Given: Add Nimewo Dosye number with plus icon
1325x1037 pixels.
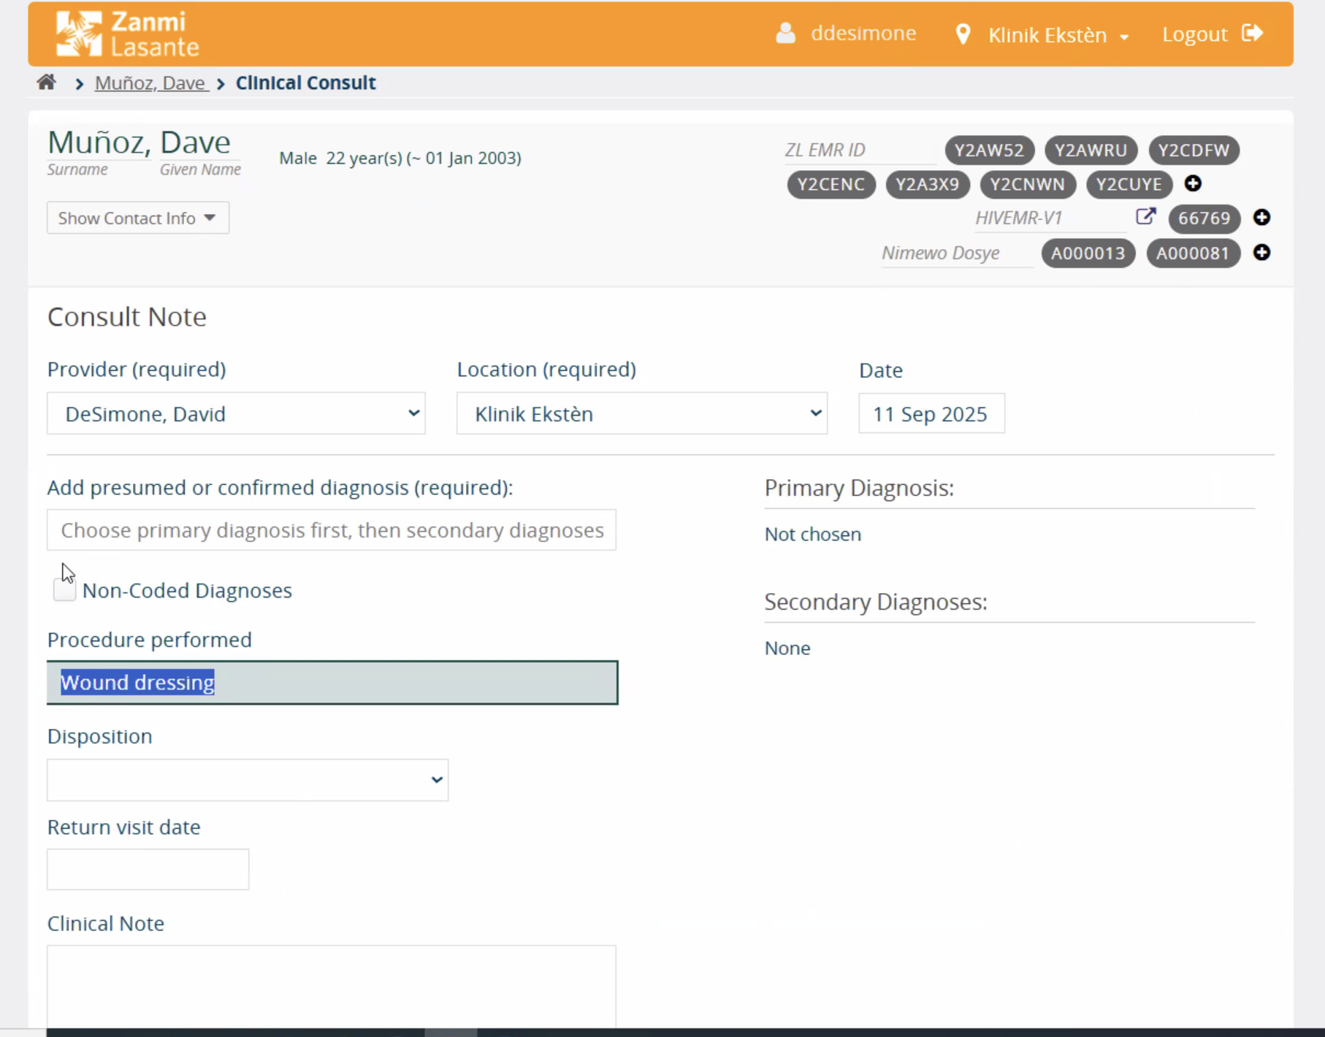Looking at the screenshot, I should click(x=1261, y=253).
